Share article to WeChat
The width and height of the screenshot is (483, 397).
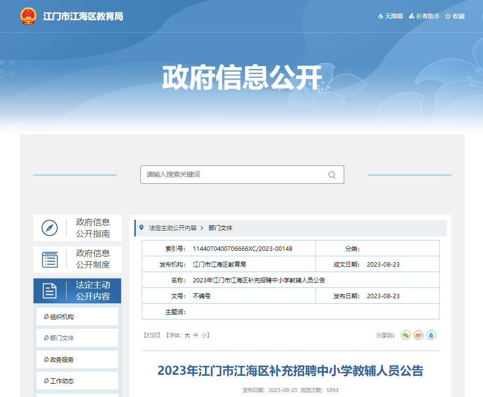(x=405, y=335)
